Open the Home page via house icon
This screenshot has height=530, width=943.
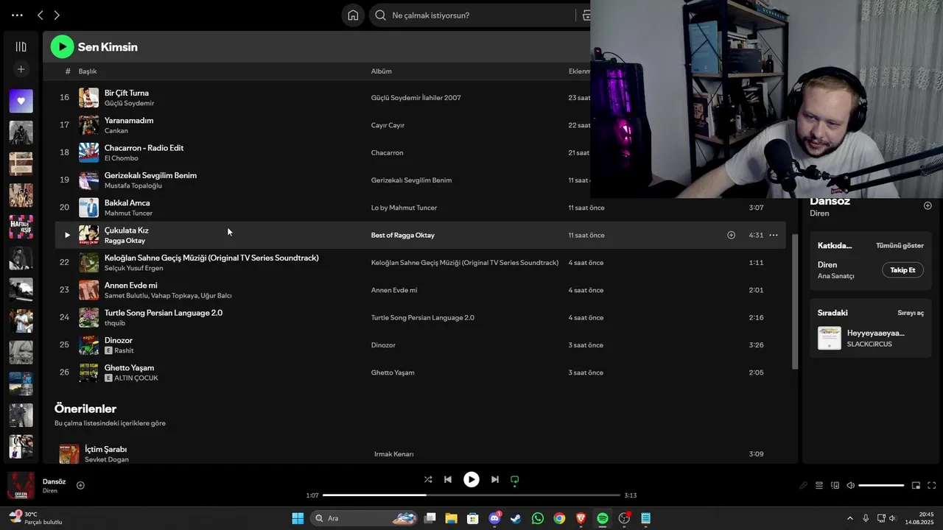pos(353,15)
